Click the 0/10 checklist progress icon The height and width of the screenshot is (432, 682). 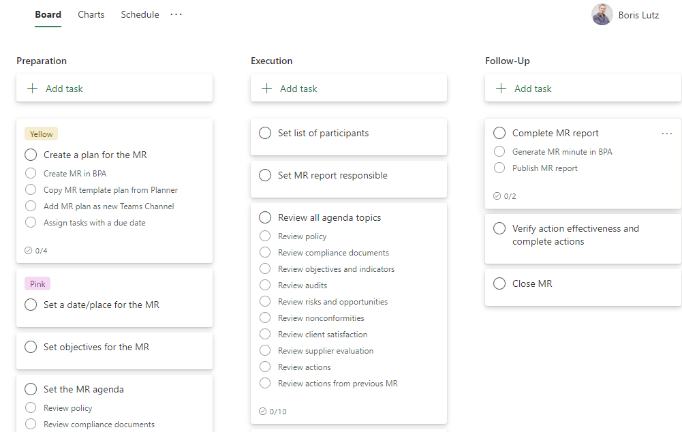[x=262, y=411]
